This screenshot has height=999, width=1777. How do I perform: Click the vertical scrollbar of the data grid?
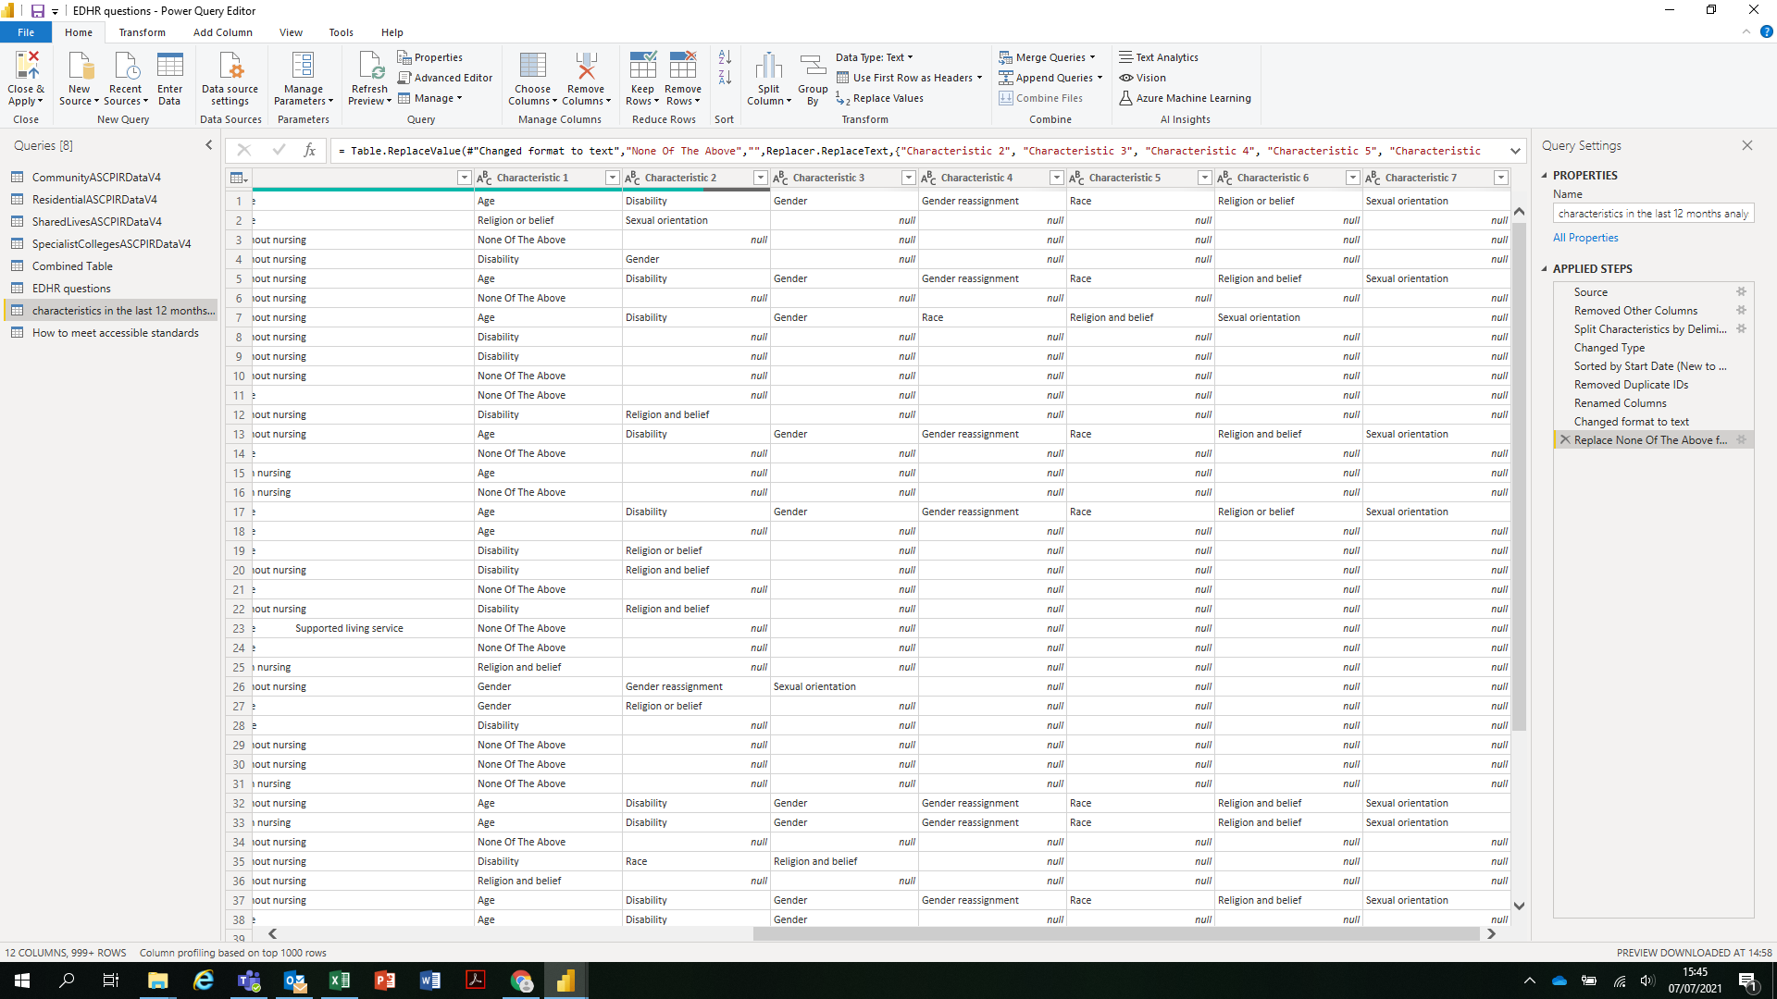pos(1519,476)
